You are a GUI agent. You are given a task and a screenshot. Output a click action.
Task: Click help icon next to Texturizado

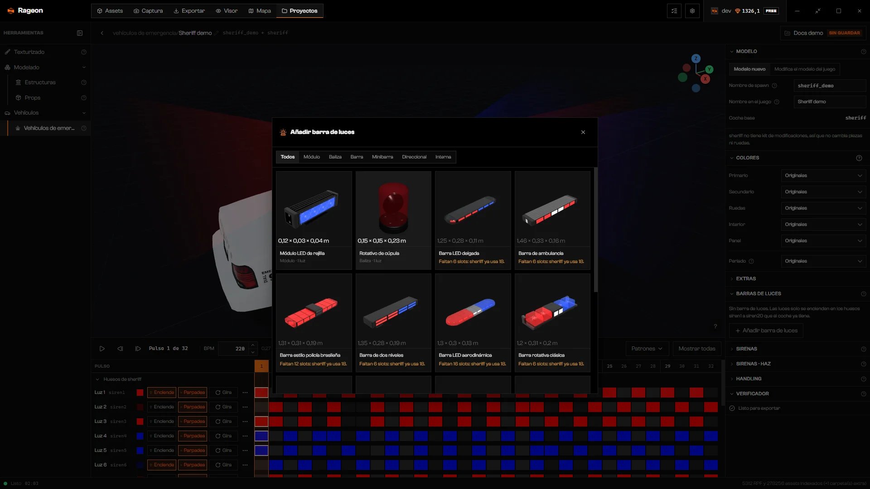pyautogui.click(x=84, y=52)
